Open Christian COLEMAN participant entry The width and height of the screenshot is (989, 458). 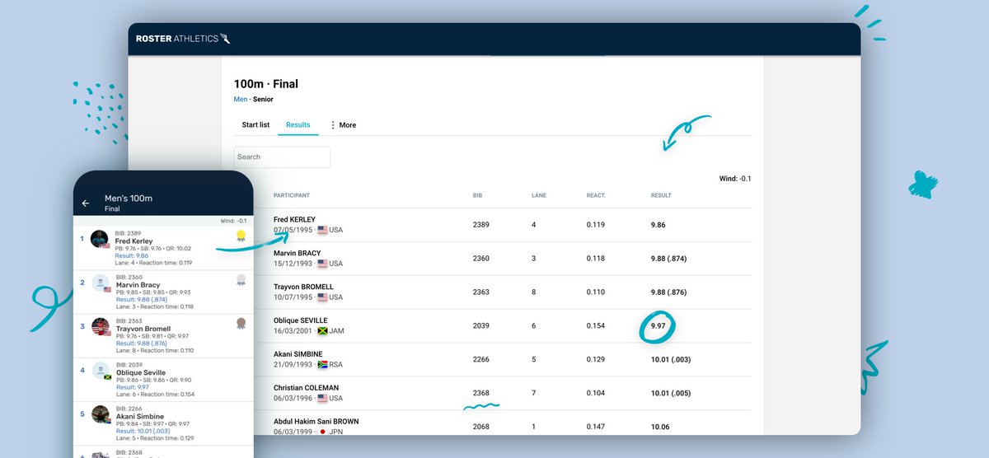[x=307, y=388]
